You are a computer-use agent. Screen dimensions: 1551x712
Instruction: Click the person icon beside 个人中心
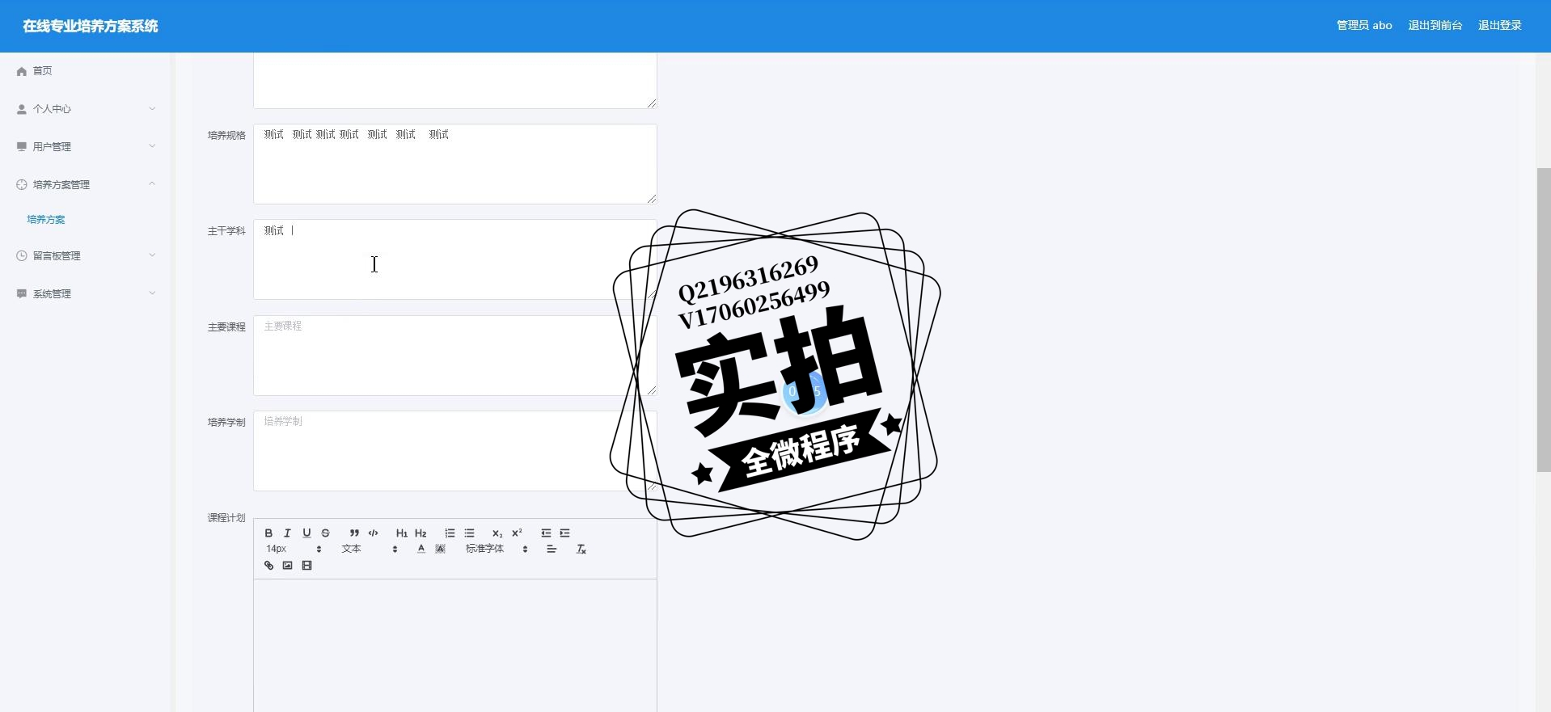pyautogui.click(x=22, y=109)
